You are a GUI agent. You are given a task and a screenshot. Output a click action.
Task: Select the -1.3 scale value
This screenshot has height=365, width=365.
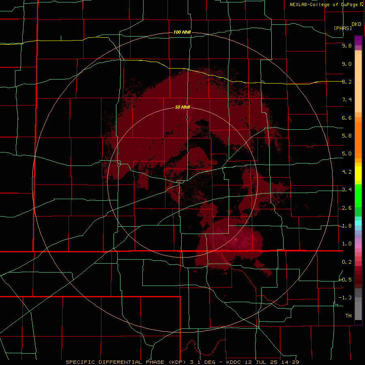pos(345,298)
